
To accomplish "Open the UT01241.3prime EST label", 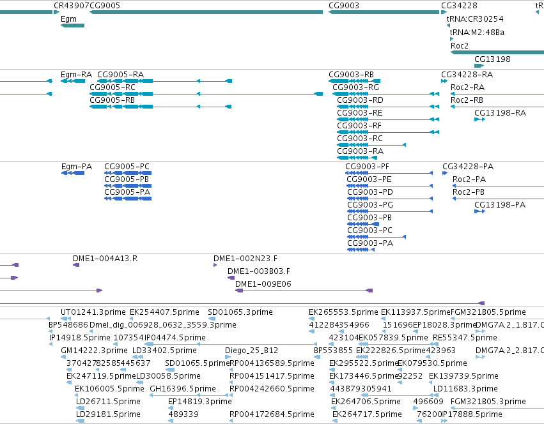I will pyautogui.click(x=93, y=312).
